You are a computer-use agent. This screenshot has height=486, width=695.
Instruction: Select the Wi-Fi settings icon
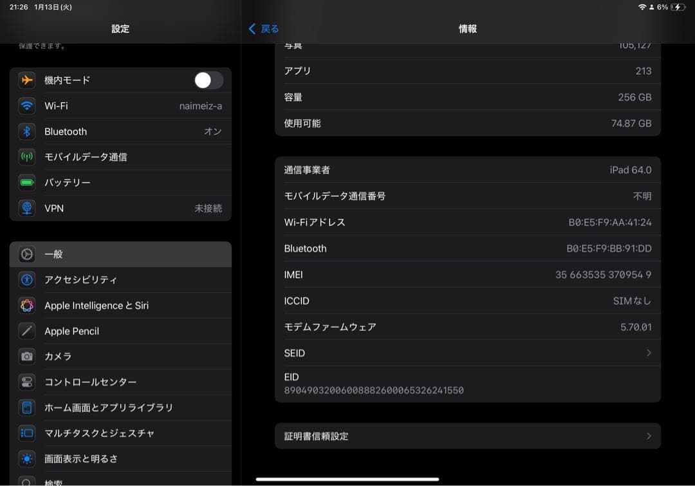coord(26,106)
